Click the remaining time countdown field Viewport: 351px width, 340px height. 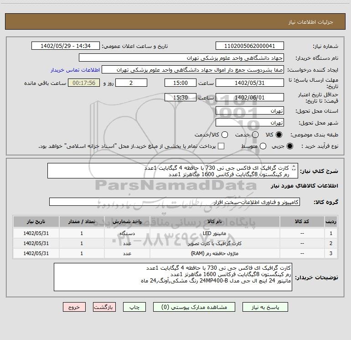[83, 83]
